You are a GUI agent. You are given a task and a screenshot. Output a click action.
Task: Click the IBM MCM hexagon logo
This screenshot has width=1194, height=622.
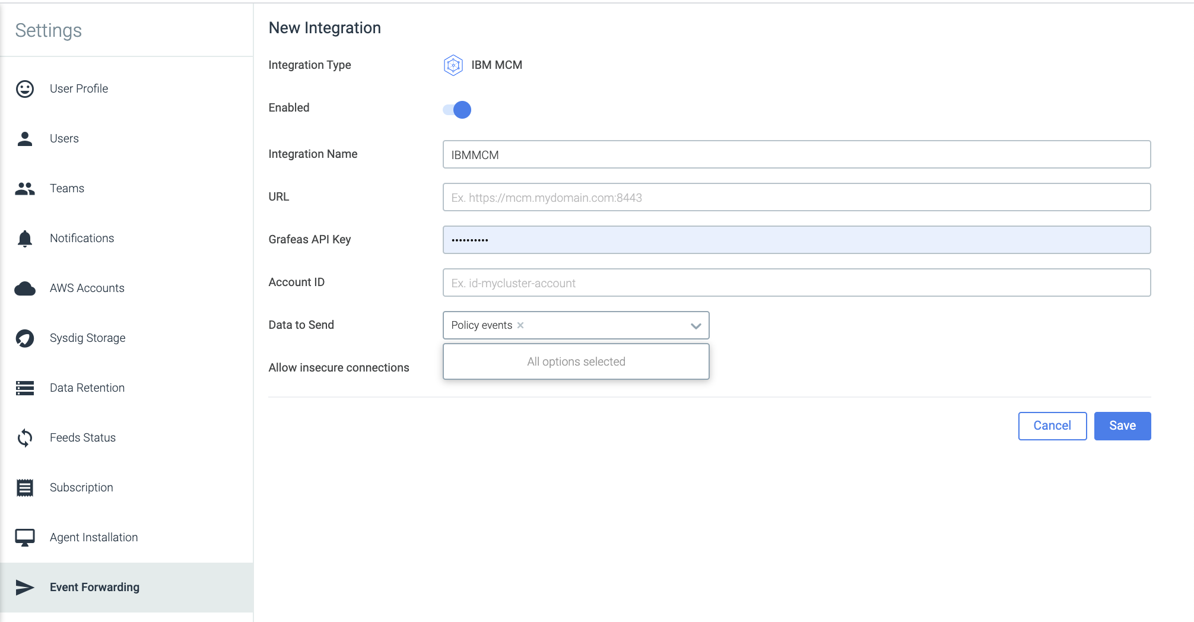[x=453, y=65]
